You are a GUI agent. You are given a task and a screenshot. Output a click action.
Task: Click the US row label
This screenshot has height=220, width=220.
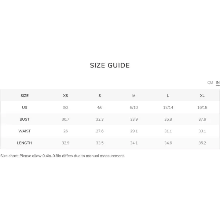click(x=25, y=107)
